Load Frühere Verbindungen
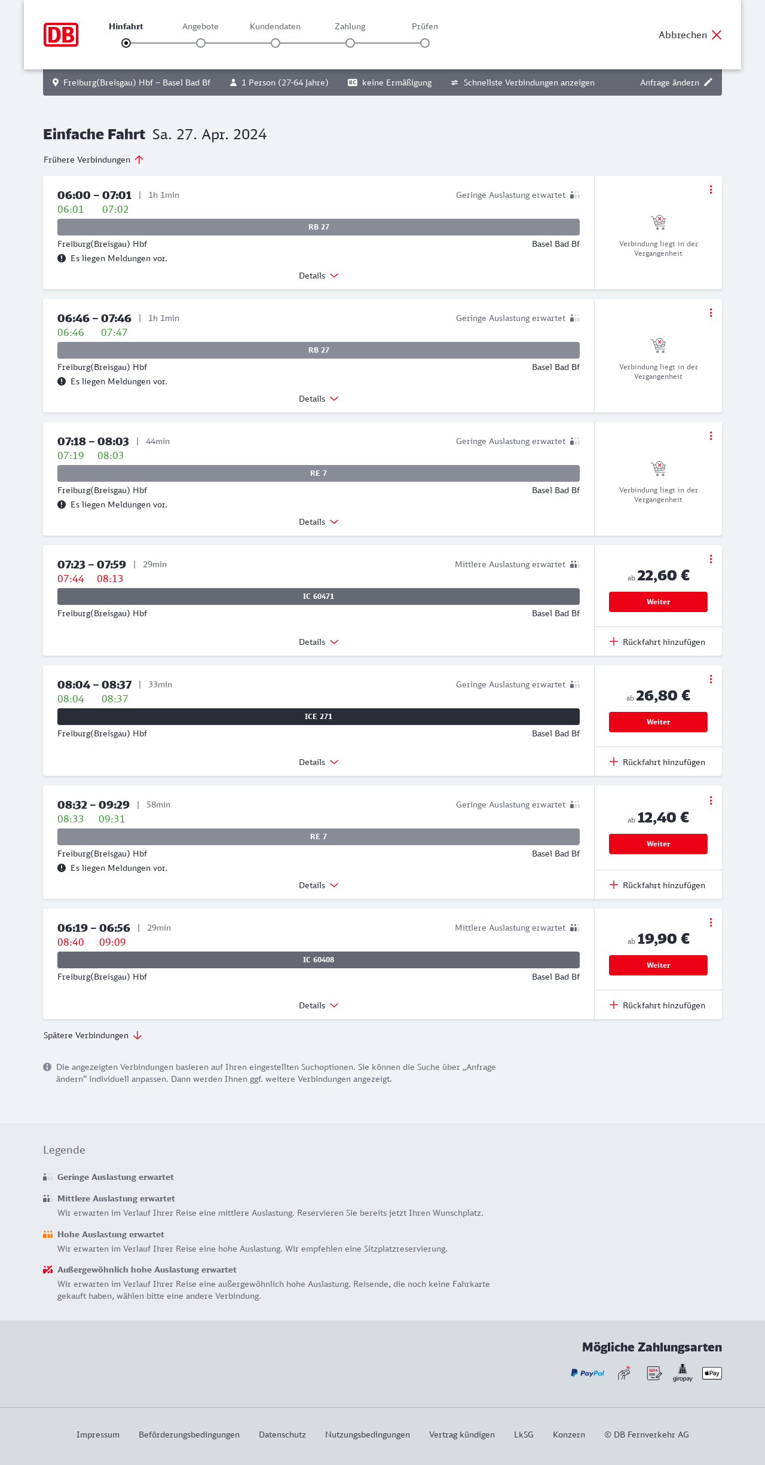 click(x=94, y=160)
